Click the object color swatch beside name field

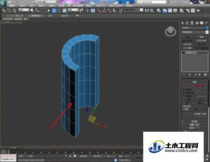(x=207, y=28)
